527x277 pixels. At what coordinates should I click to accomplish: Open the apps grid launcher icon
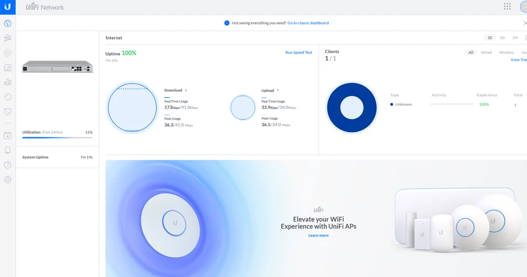pos(507,6)
